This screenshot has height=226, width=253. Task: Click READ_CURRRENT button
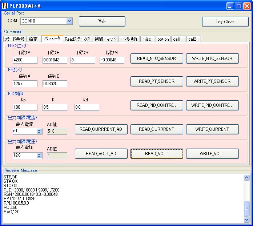[x=157, y=129]
